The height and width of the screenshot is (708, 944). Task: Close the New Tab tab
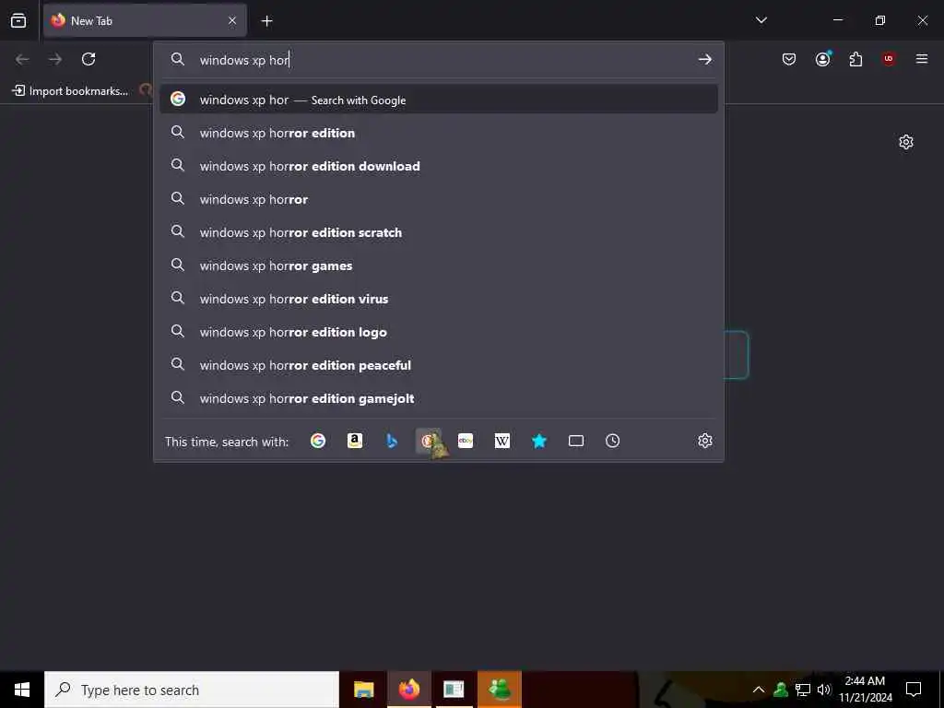point(232,20)
